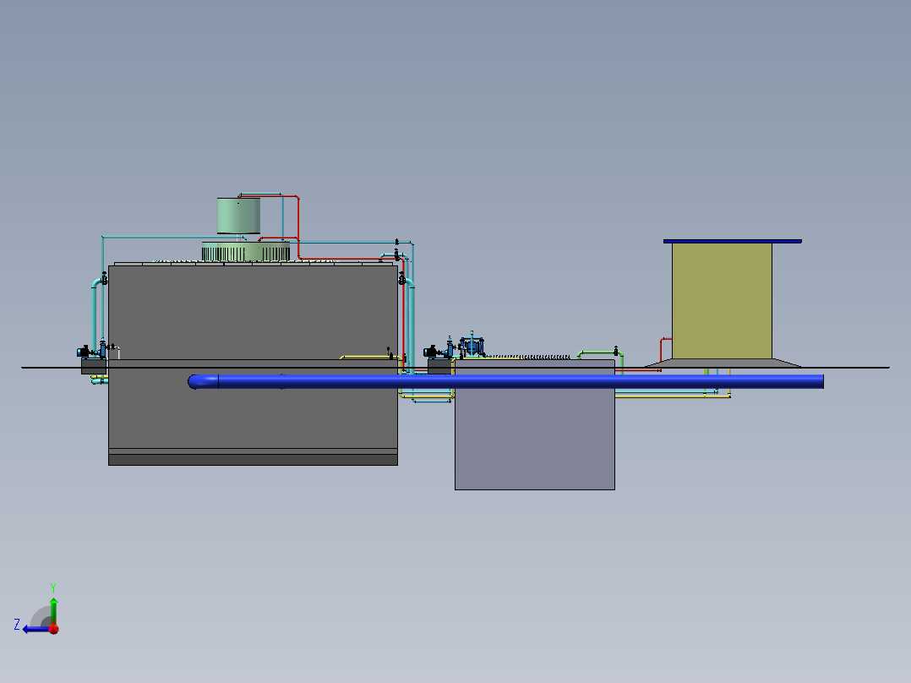
Task: Click the green Y axis arrow on triad
Action: (x=53, y=611)
